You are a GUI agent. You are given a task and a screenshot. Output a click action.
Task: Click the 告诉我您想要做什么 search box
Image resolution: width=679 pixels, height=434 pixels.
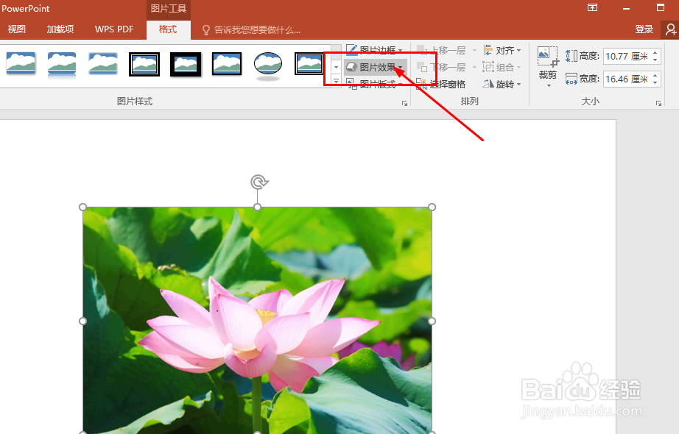[x=251, y=30]
